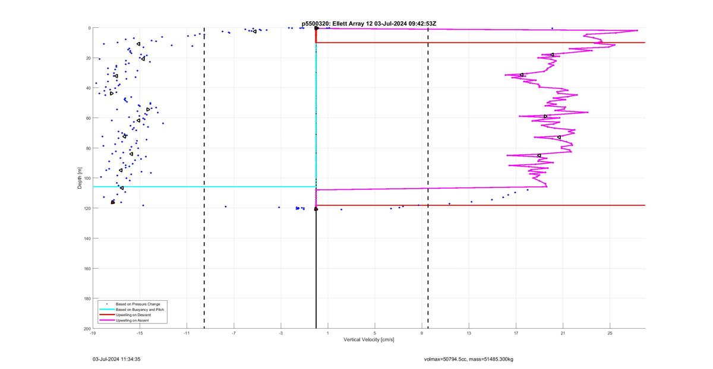
Task: Click x-axis tick label "-19"
Action: coord(93,333)
